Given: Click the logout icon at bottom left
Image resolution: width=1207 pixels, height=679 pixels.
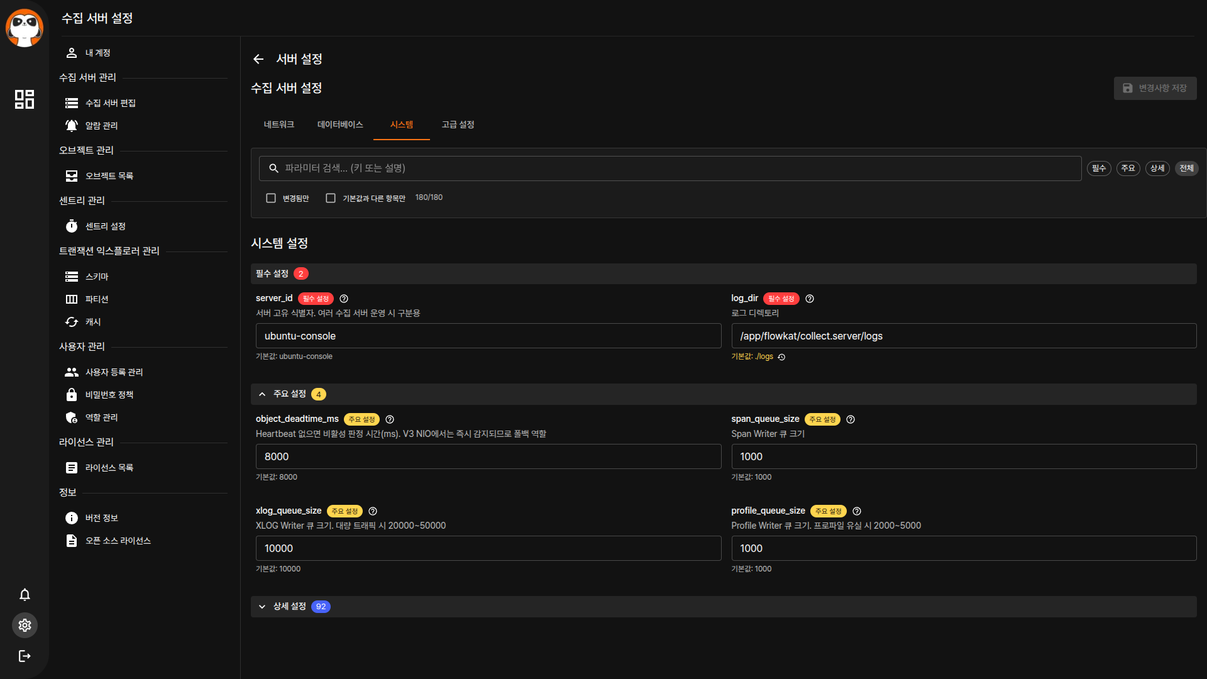Looking at the screenshot, I should point(25,656).
